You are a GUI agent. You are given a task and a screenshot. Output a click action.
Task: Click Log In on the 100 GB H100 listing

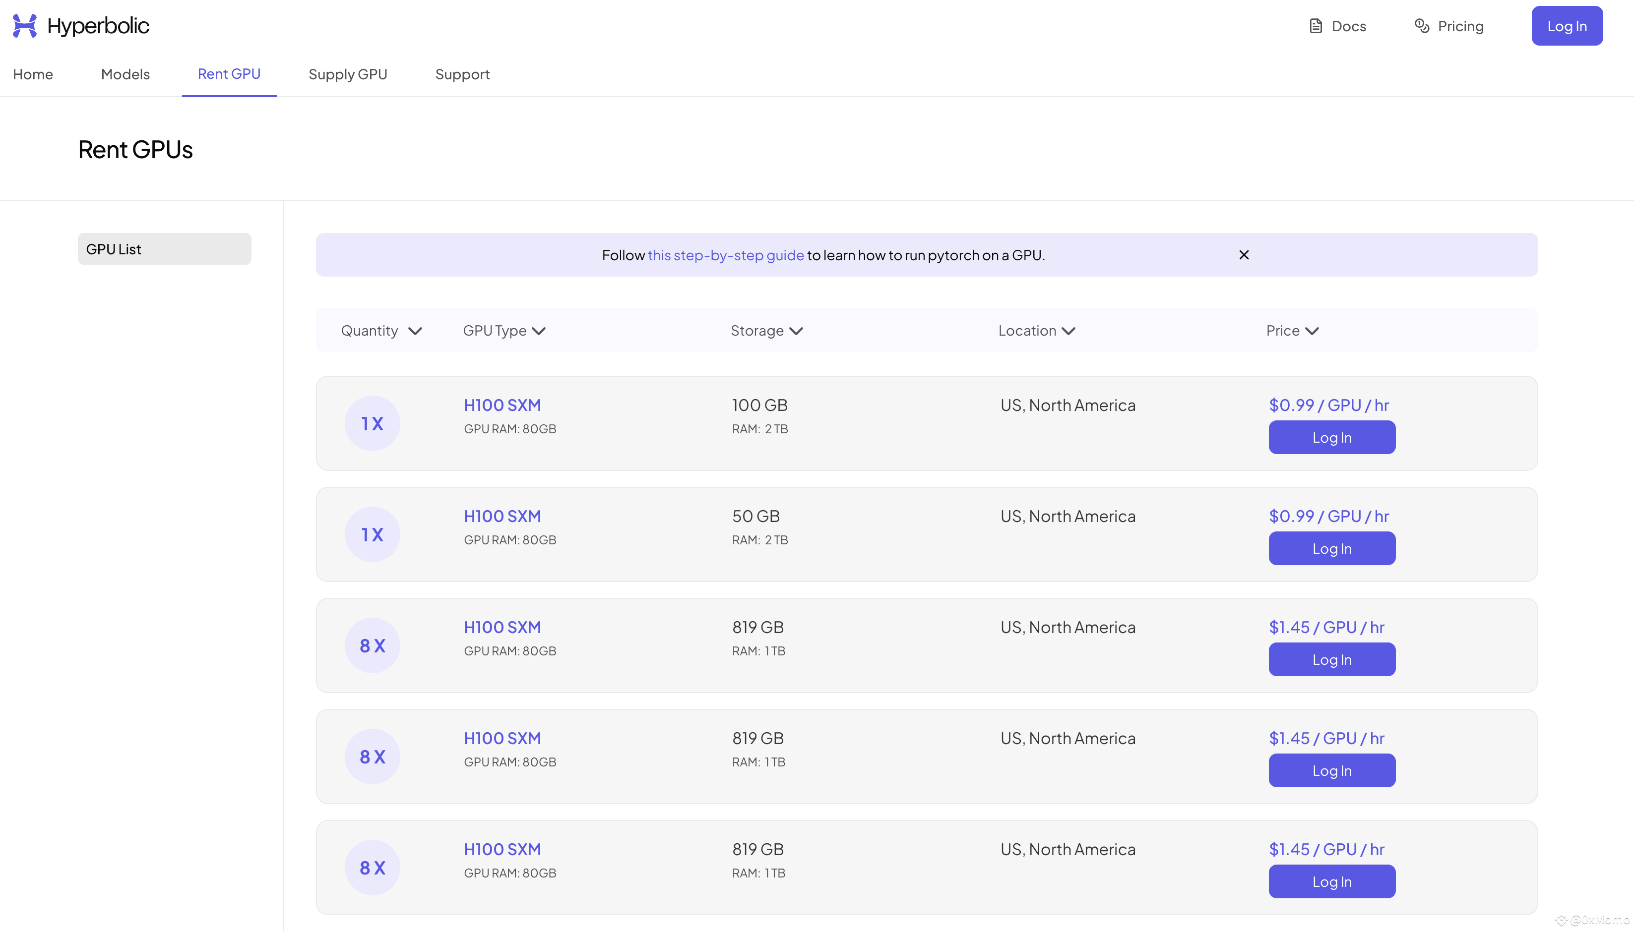point(1331,437)
